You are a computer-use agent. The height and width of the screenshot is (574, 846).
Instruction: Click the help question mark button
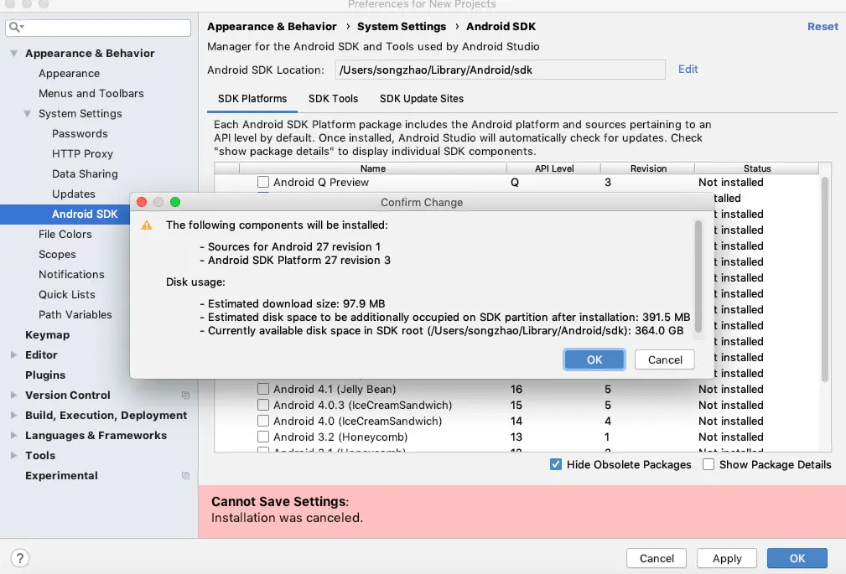(x=19, y=558)
